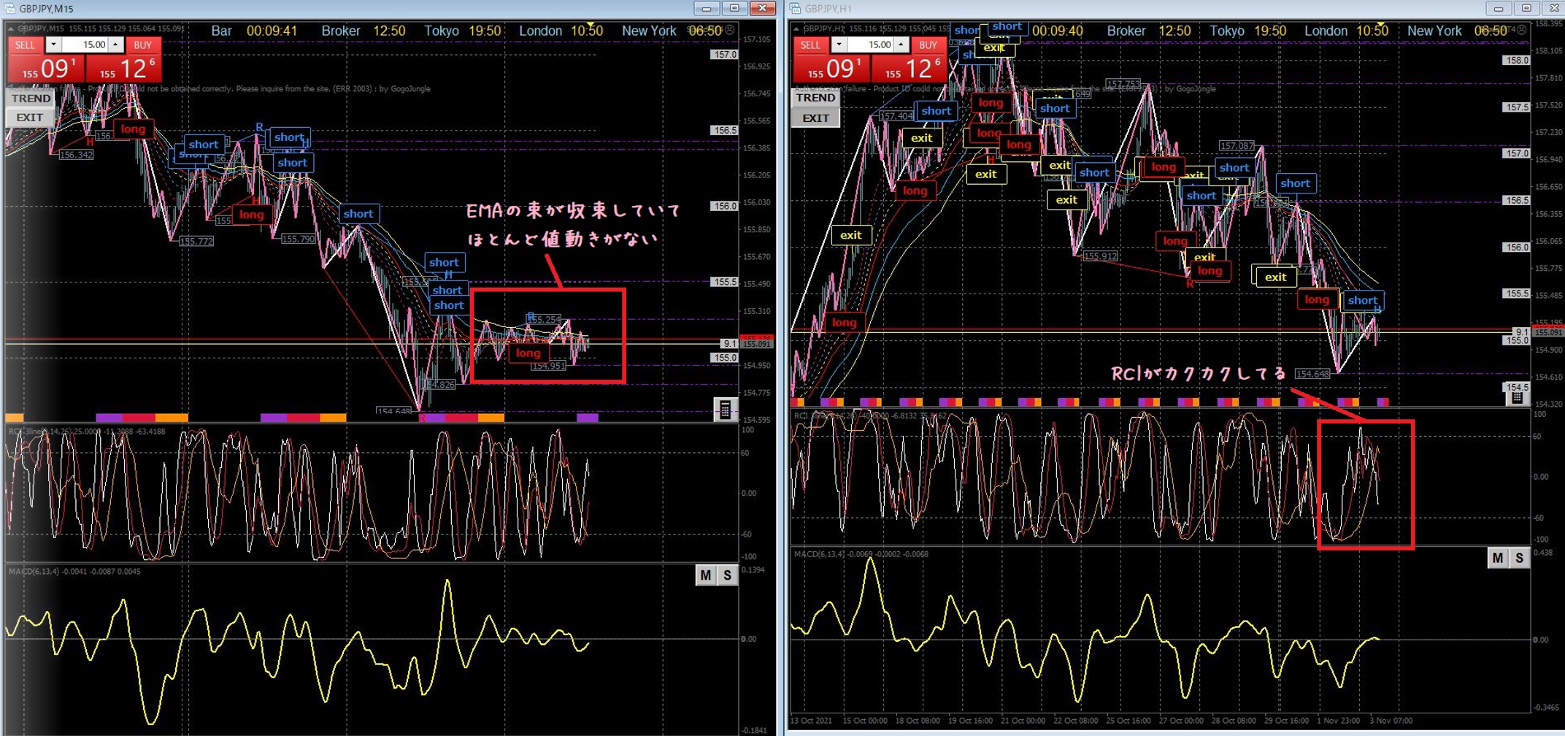Screen dimensions: 1565x736
Task: Select the 156.342 price label in M15 chart
Action: 76,155
